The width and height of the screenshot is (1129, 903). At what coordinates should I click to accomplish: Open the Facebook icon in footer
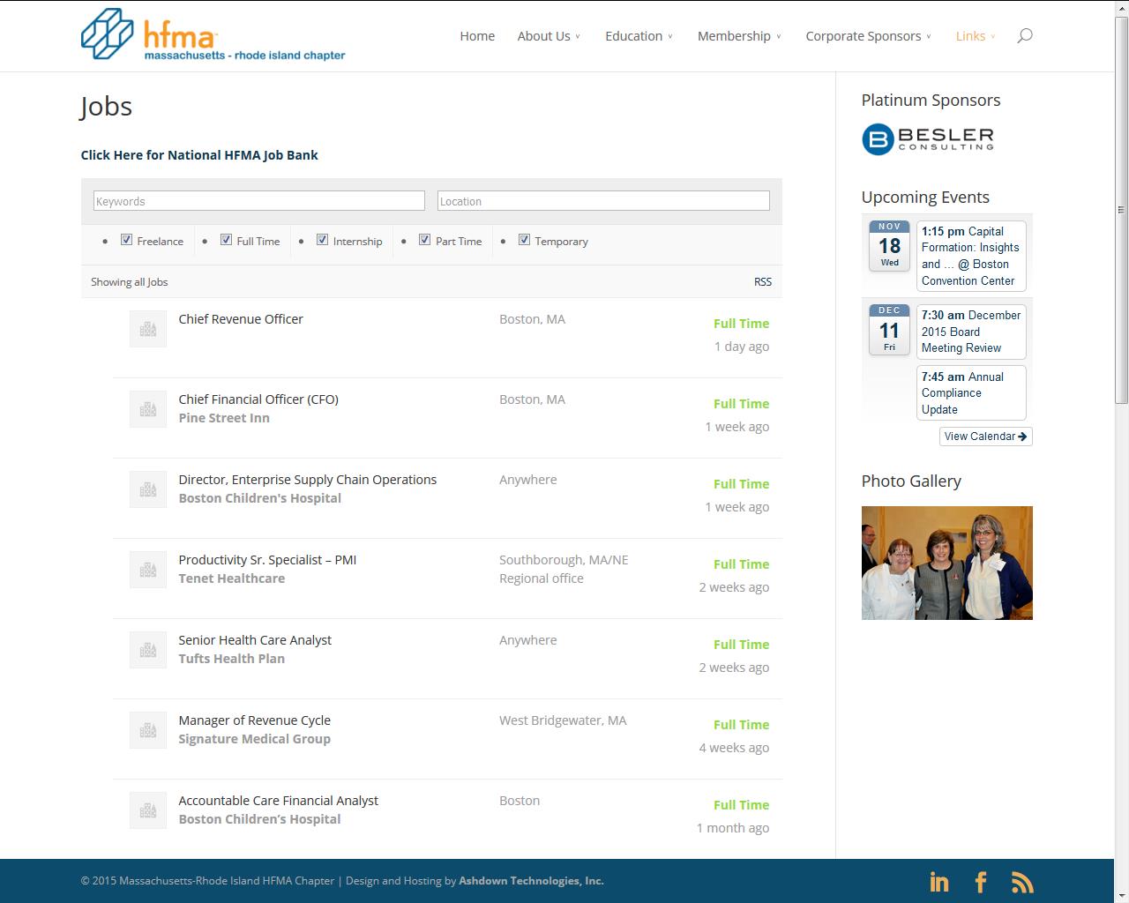pyautogui.click(x=980, y=882)
